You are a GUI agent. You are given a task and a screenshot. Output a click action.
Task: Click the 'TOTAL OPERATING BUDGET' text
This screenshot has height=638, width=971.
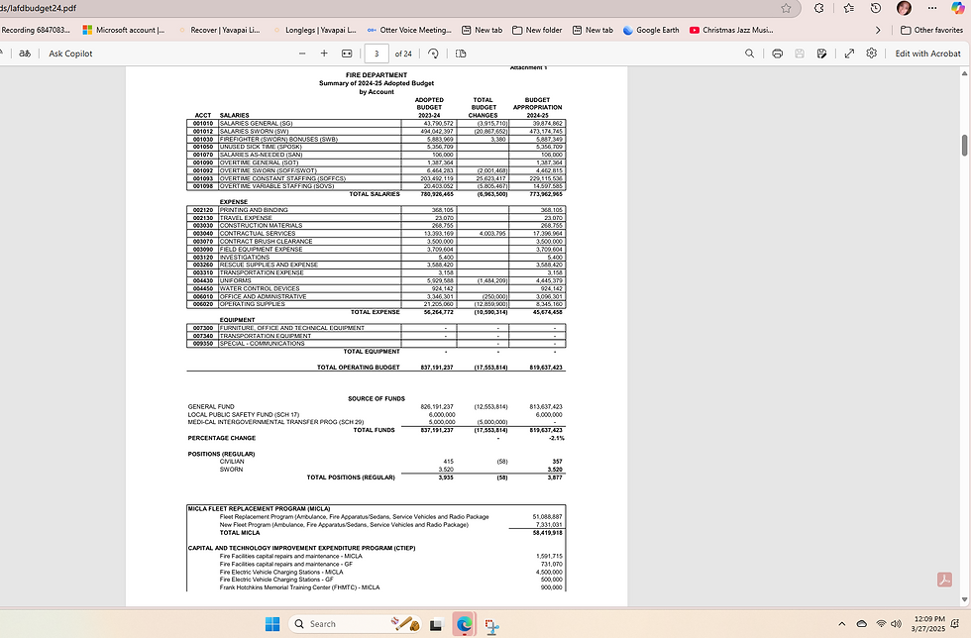(359, 368)
